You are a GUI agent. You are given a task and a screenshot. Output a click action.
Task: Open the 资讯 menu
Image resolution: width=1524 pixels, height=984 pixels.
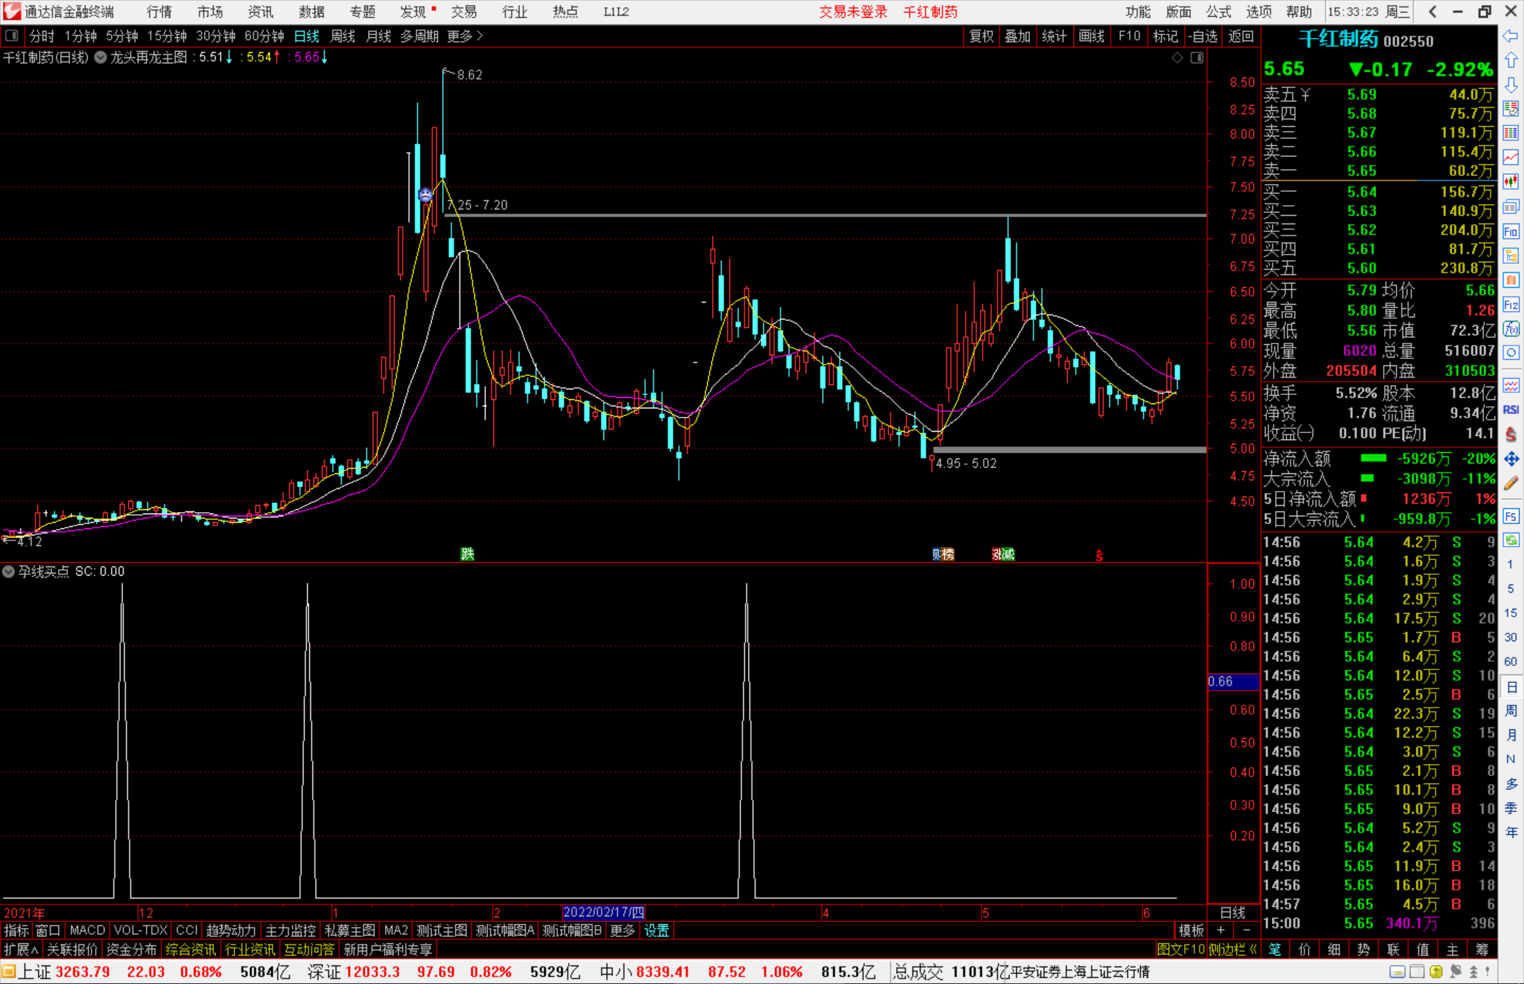pos(261,12)
